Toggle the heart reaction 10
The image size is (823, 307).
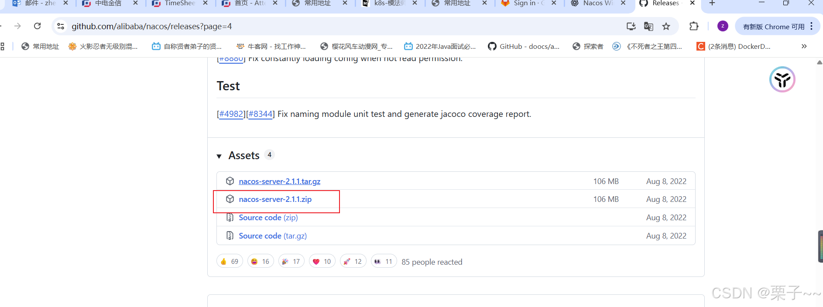coord(322,261)
